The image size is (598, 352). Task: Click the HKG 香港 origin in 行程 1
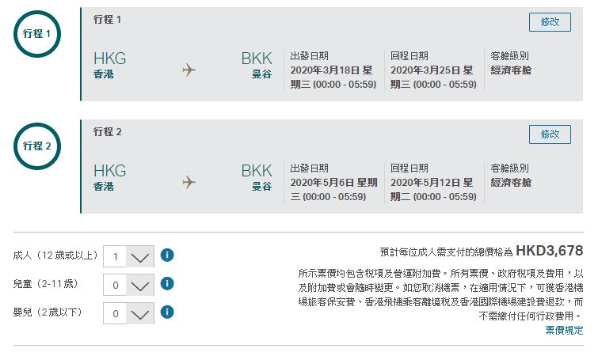point(110,65)
